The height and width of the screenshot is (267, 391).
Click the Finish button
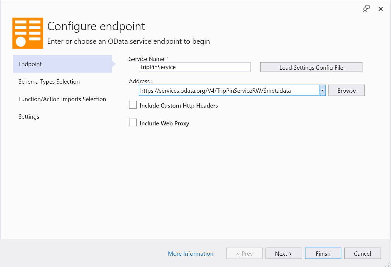click(323, 253)
